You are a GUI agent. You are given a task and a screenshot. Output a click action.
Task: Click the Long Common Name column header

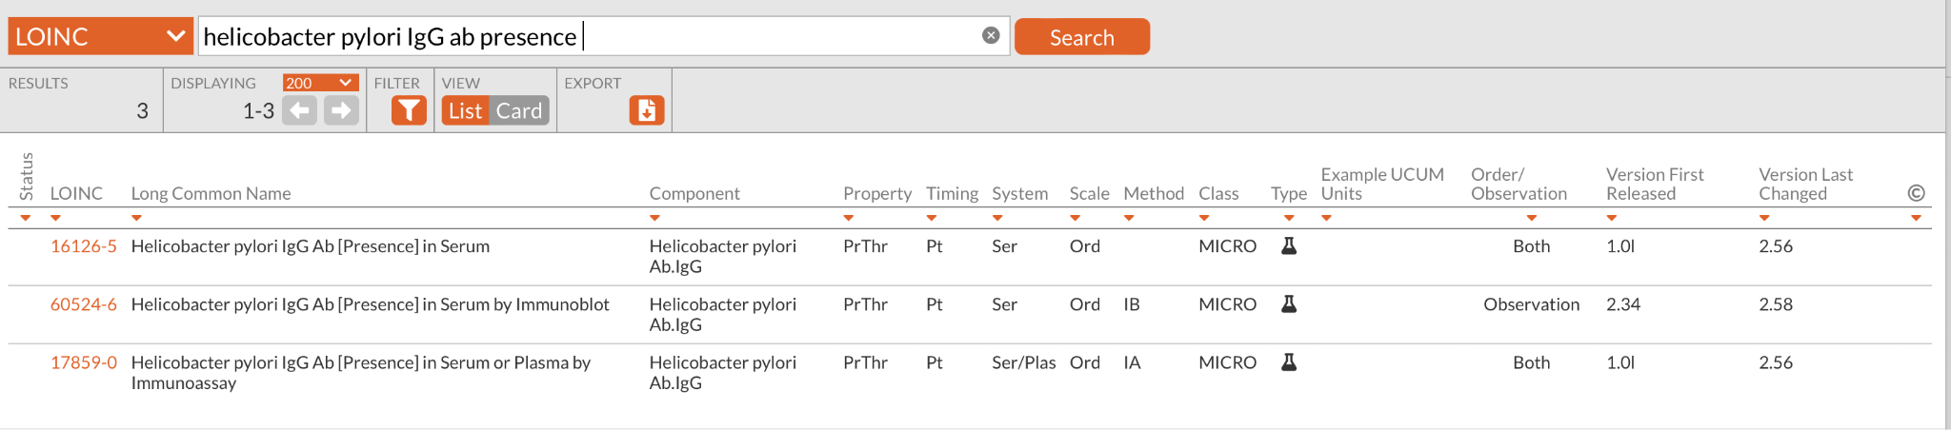click(x=211, y=193)
